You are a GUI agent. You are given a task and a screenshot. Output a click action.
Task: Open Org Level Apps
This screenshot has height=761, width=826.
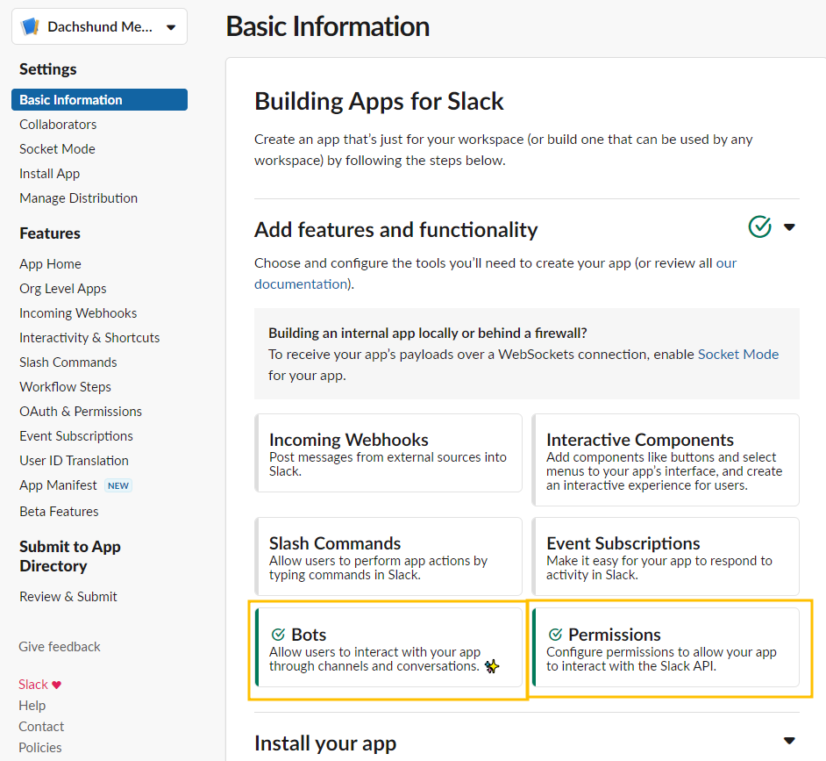tap(62, 289)
